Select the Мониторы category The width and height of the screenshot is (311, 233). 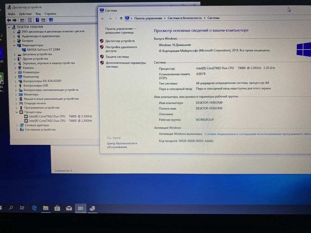point(31,94)
